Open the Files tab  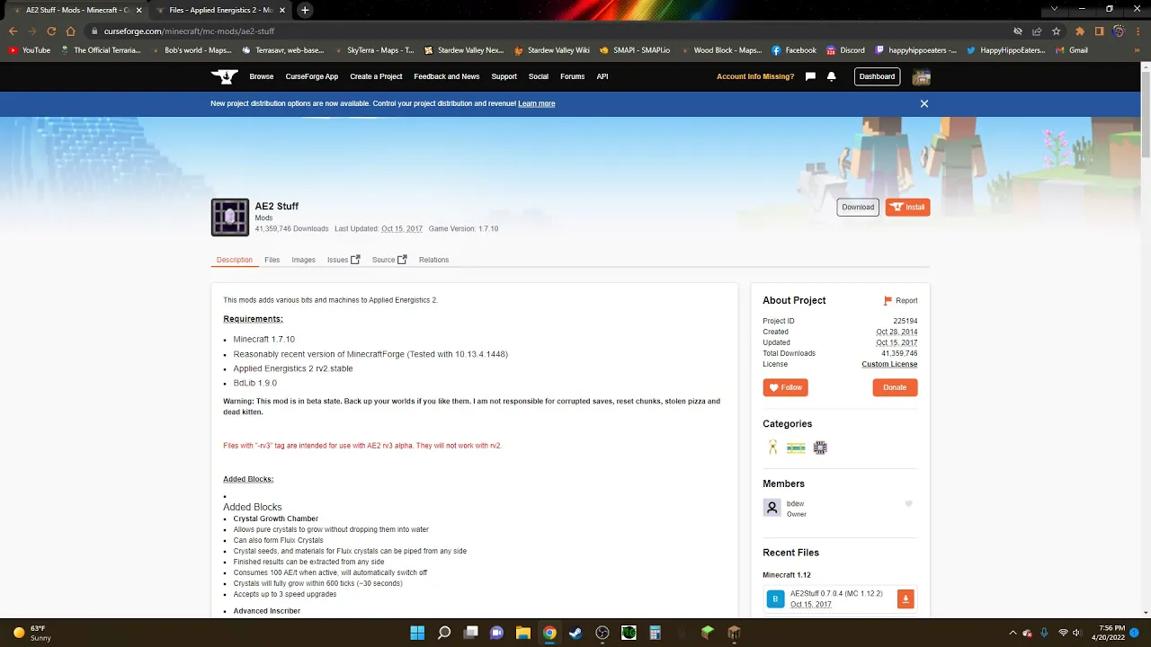pyautogui.click(x=272, y=260)
